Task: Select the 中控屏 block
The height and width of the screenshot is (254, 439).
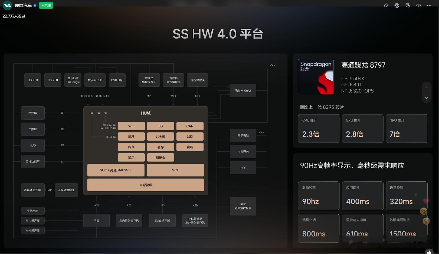Action: tap(32, 113)
